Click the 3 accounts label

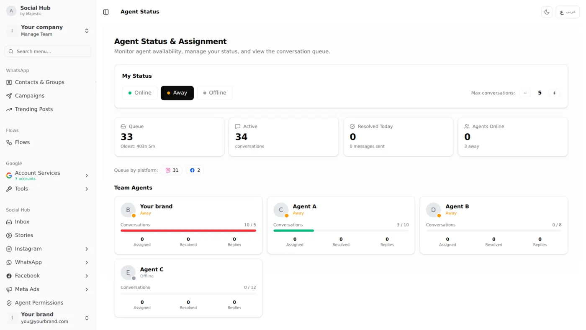[x=25, y=179]
